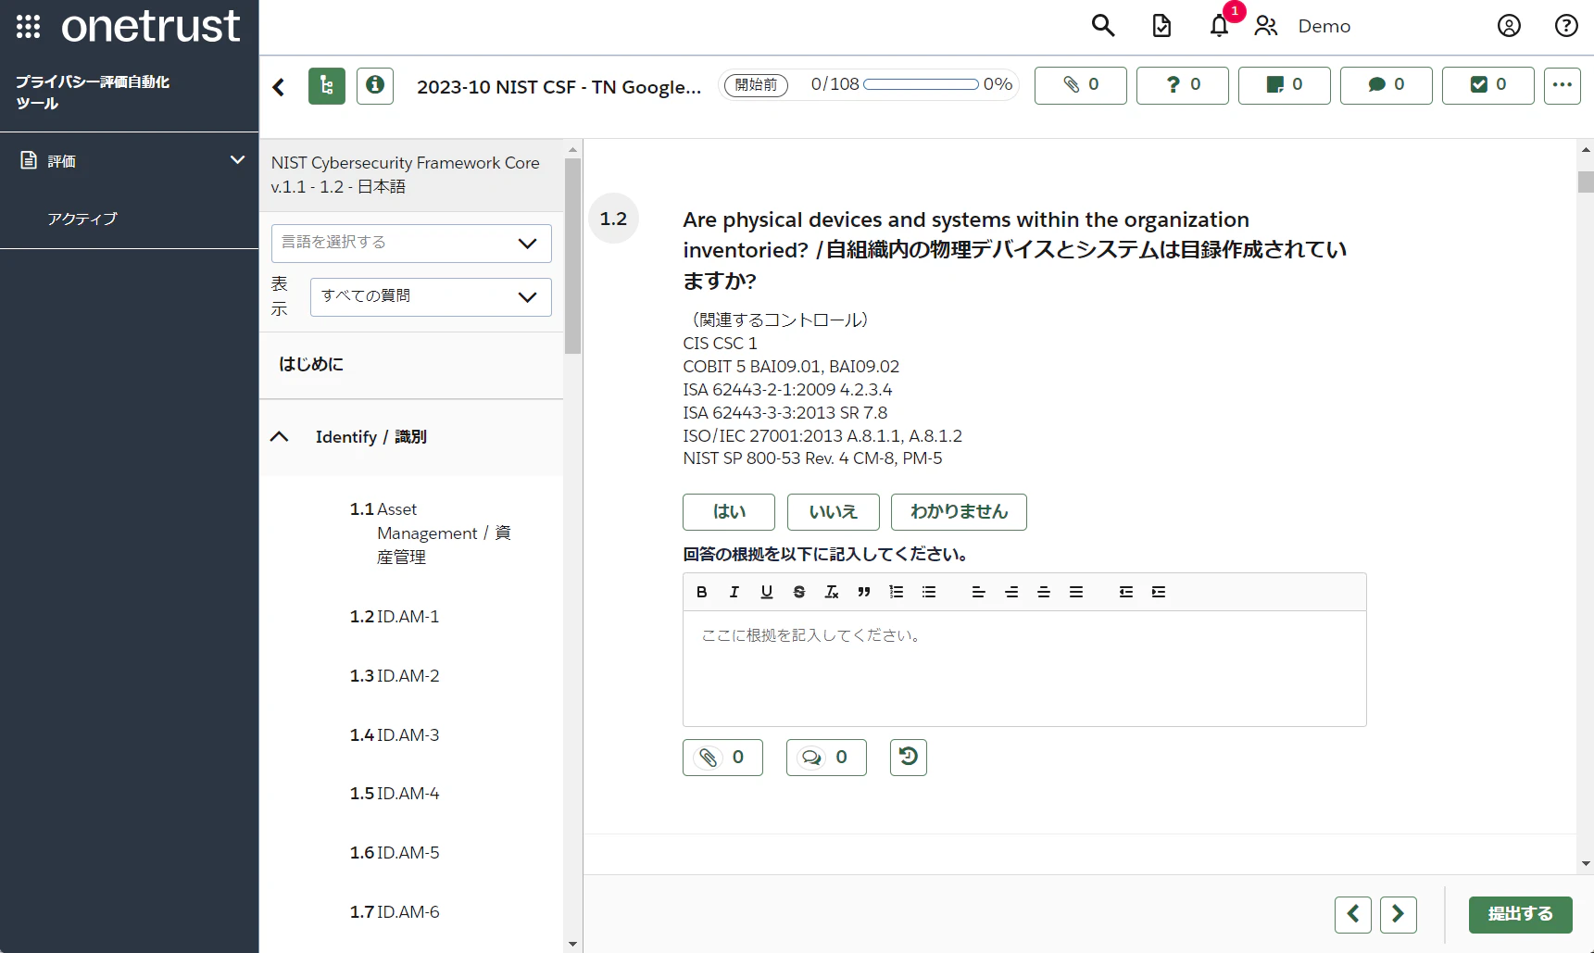Open the more options ellipsis menu
The height and width of the screenshot is (953, 1594).
1563,85
